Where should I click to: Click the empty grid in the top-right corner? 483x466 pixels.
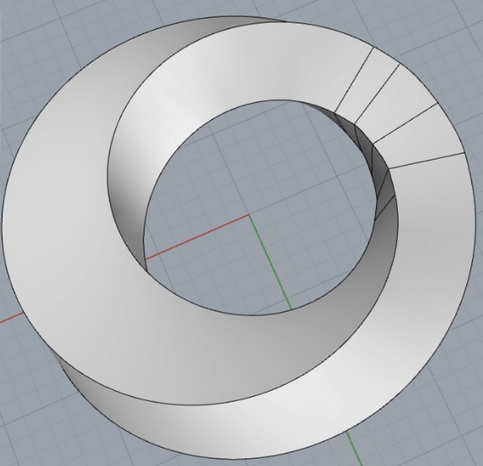pyautogui.click(x=453, y=30)
